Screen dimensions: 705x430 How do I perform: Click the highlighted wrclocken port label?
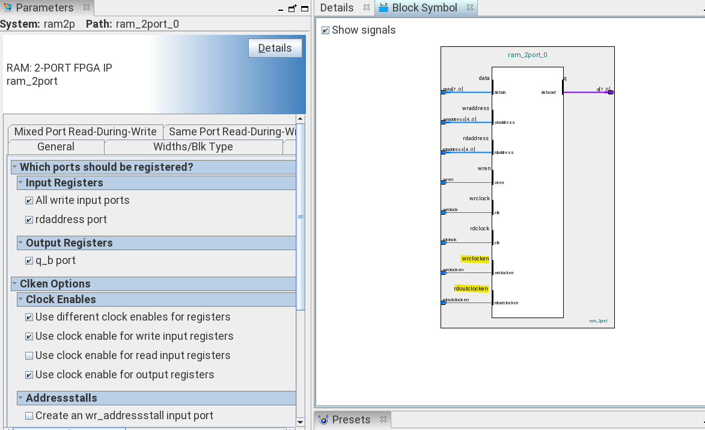click(475, 259)
